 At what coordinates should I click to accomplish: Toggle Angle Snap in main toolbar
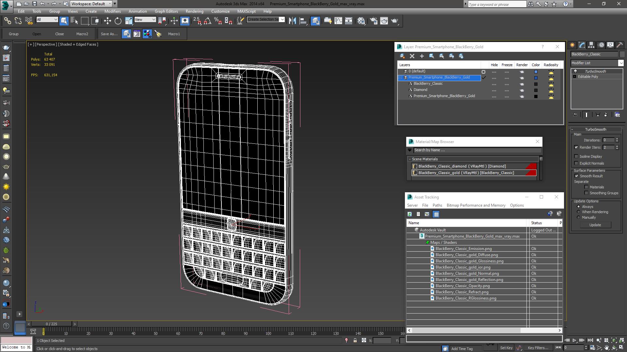pyautogui.click(x=207, y=21)
